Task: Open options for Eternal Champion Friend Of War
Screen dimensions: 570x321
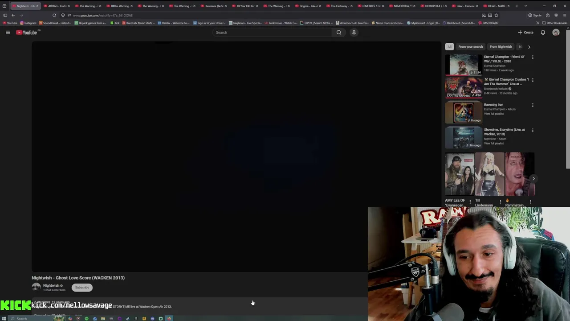Action: [x=533, y=57]
